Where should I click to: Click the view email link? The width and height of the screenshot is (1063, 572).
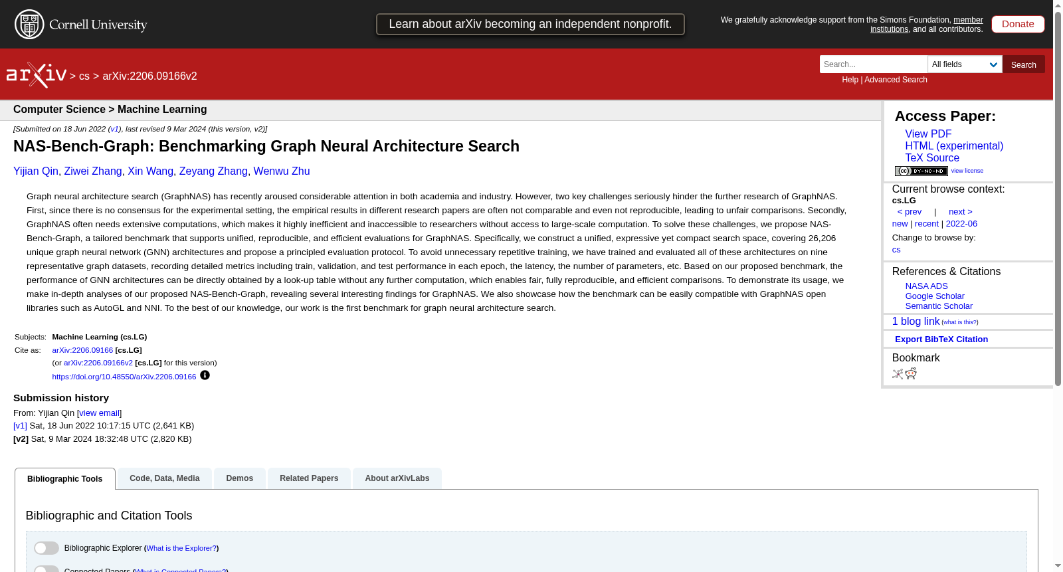[x=100, y=413]
